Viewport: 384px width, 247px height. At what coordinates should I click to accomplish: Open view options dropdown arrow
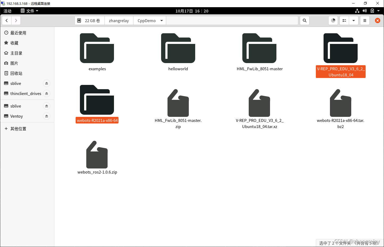click(x=354, y=20)
